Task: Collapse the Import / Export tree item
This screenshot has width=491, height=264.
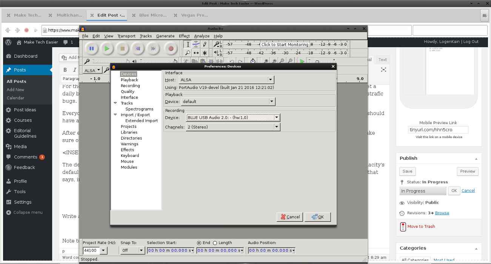Action: click(115, 115)
